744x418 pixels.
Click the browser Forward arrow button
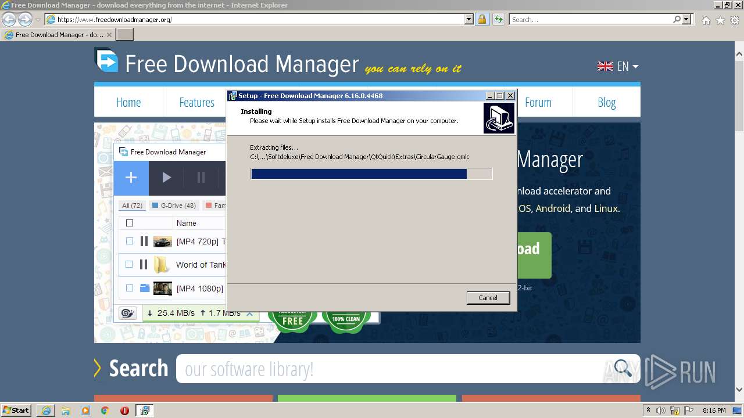tap(25, 19)
